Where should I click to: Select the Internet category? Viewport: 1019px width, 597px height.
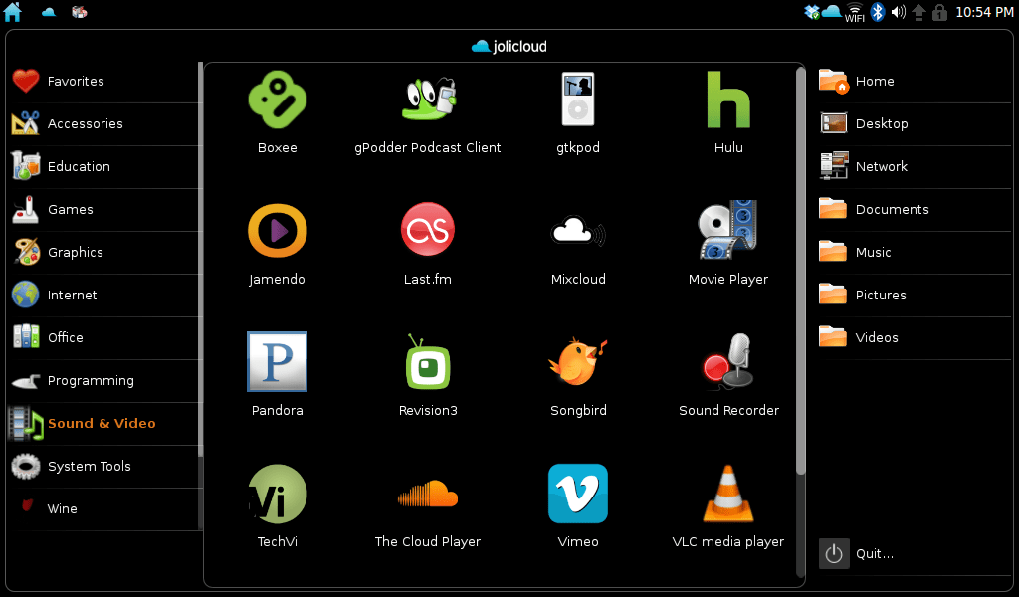point(72,295)
